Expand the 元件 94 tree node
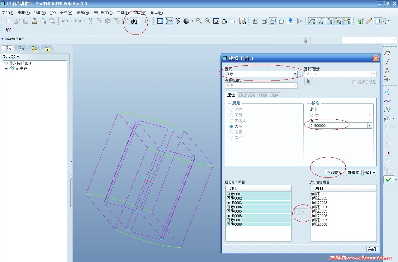Viewport: 398px width, 262px height. pos(6,69)
